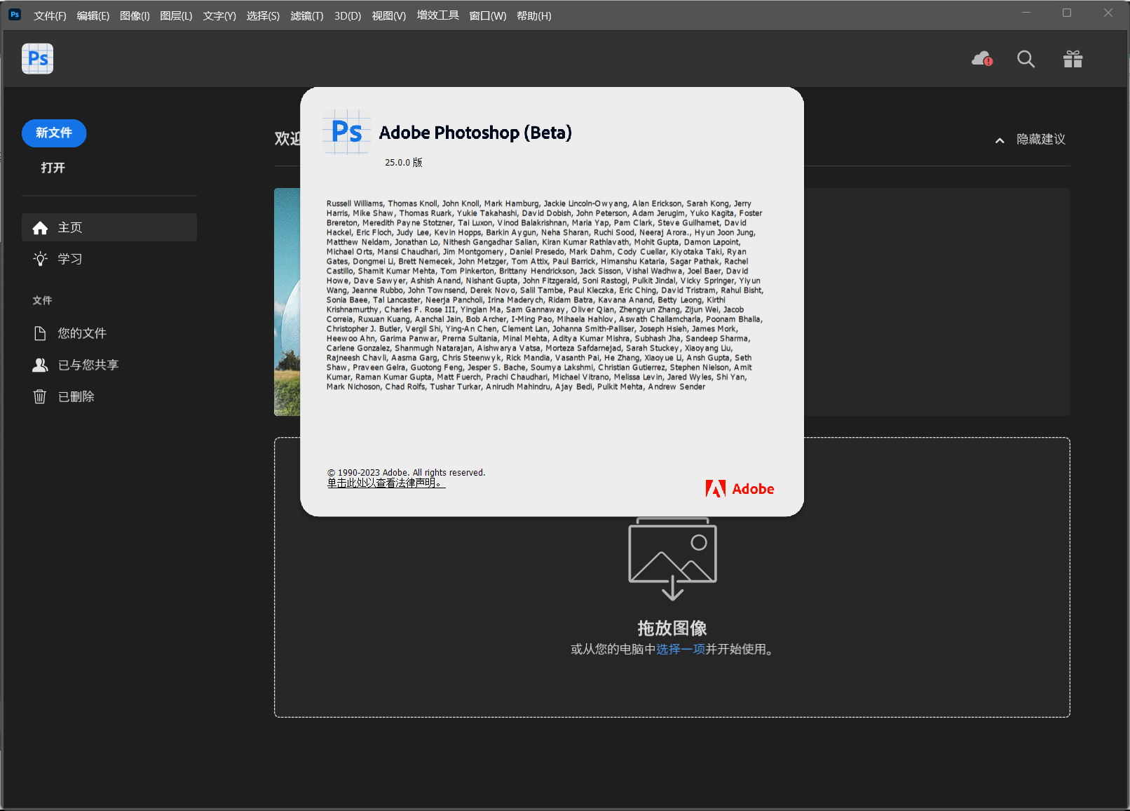
Task: Click the gift icon for what's new
Action: [x=1073, y=59]
